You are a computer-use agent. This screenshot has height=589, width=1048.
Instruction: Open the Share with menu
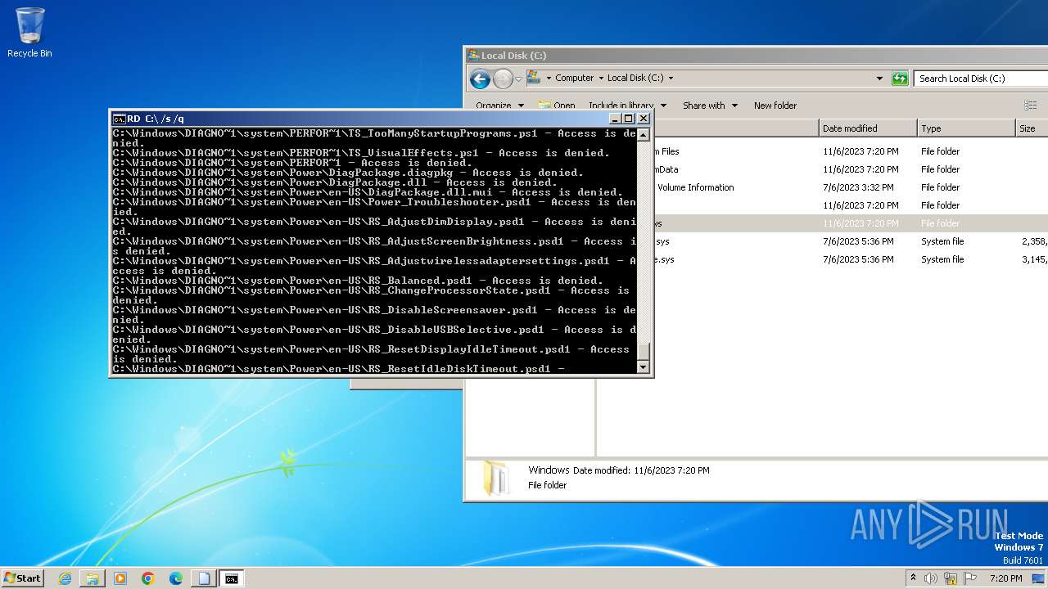pyautogui.click(x=710, y=106)
